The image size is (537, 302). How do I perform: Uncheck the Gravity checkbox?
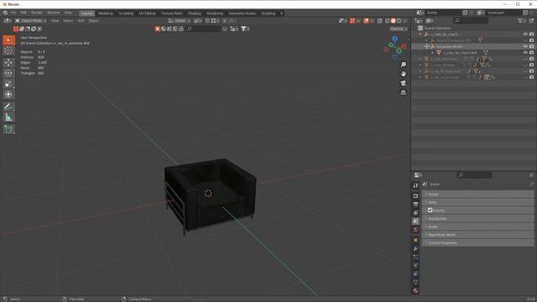(430, 211)
